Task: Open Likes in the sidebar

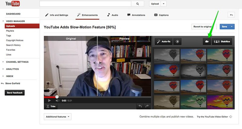Action: (x=9, y=55)
